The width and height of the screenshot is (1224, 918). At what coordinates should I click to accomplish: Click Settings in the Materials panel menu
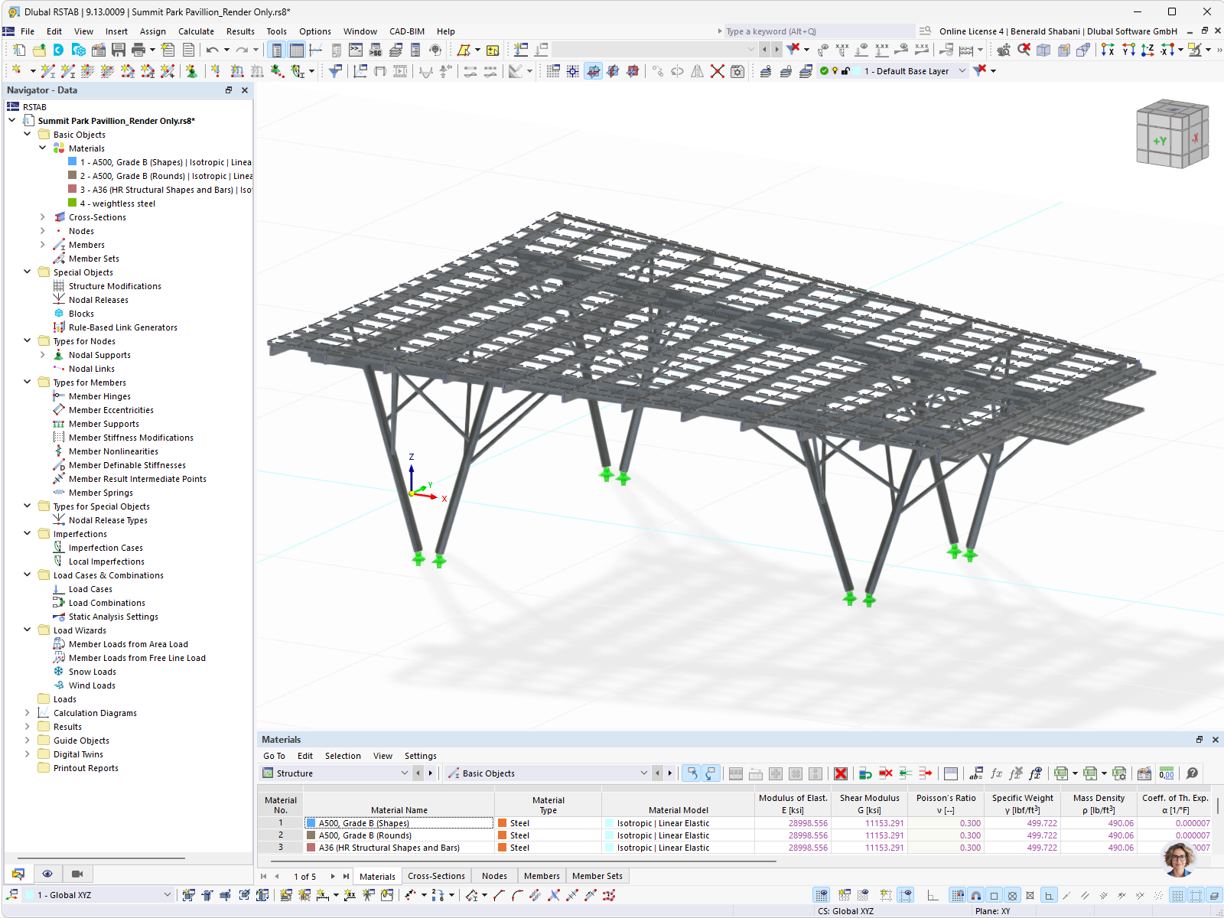click(x=421, y=756)
